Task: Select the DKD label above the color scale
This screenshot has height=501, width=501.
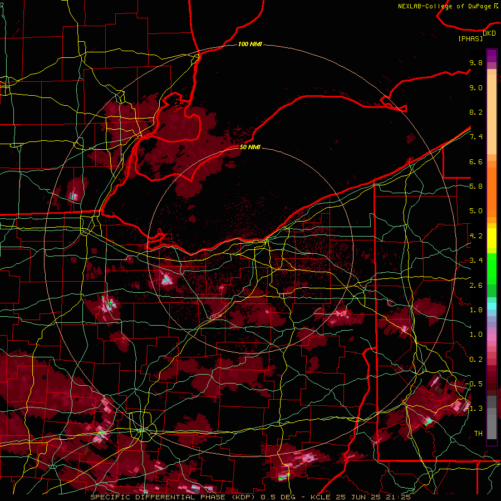Action: [x=489, y=33]
